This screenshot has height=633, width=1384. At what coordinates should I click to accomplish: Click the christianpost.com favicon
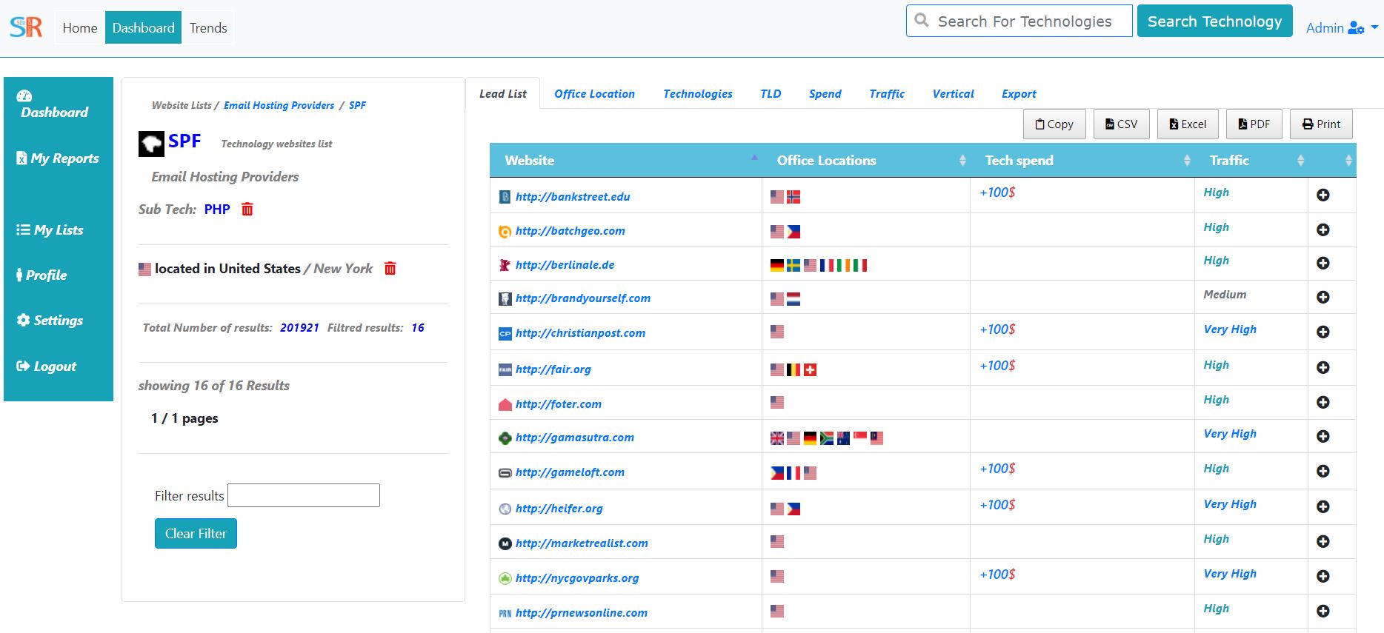tap(505, 334)
